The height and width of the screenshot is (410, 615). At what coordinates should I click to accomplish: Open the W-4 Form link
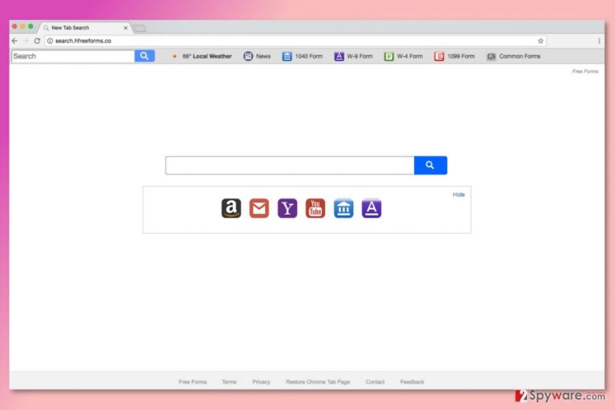410,57
